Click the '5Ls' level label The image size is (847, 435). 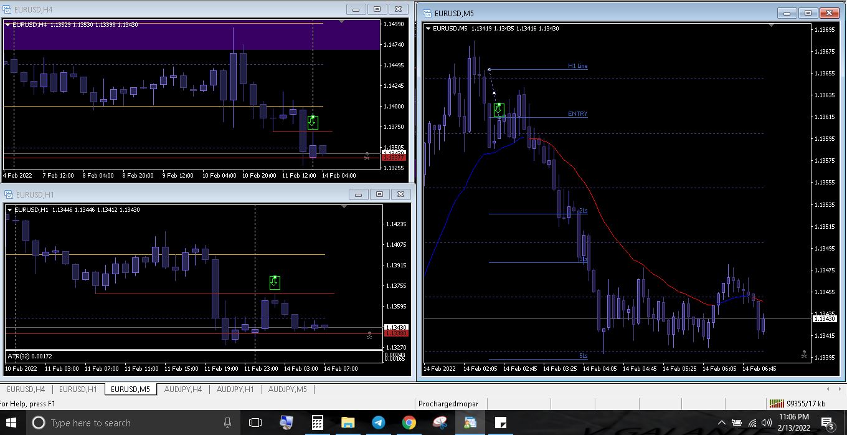point(583,356)
